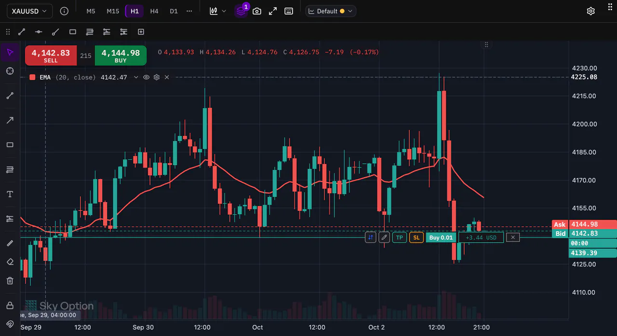Open symbol info circle icon
The image size is (617, 336).
(x=64, y=11)
